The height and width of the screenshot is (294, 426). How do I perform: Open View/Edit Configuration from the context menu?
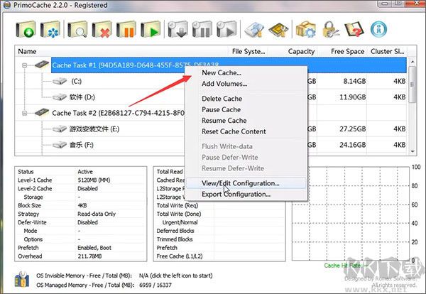click(240, 183)
